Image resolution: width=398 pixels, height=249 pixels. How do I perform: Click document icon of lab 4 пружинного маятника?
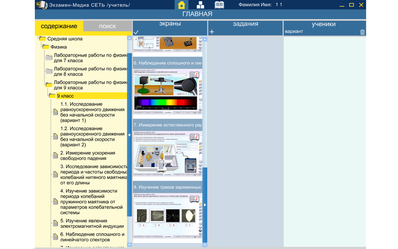point(55,202)
